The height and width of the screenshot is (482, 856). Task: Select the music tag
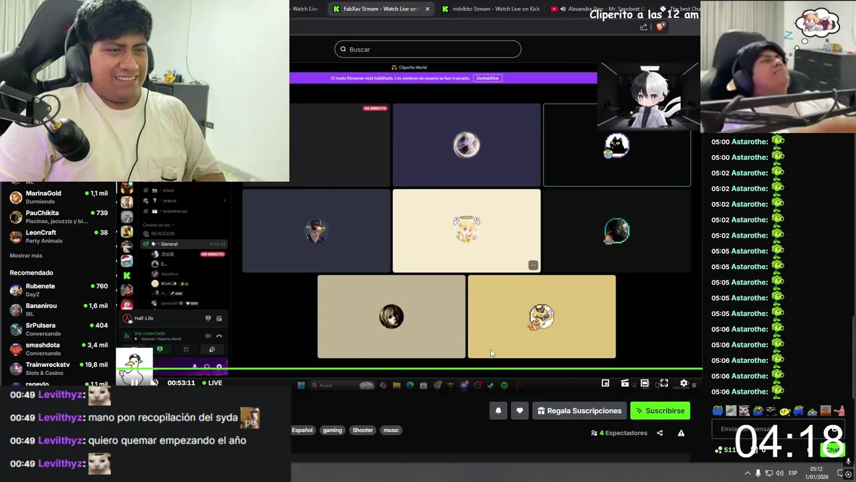[x=391, y=430]
